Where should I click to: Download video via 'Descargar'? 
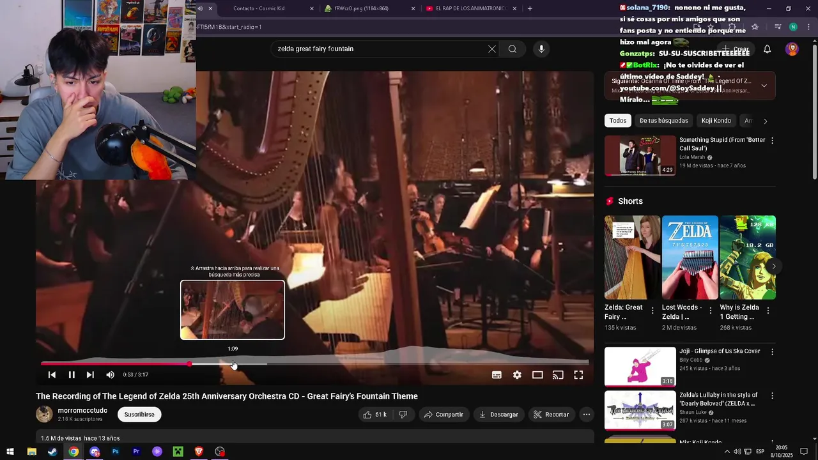click(x=498, y=415)
